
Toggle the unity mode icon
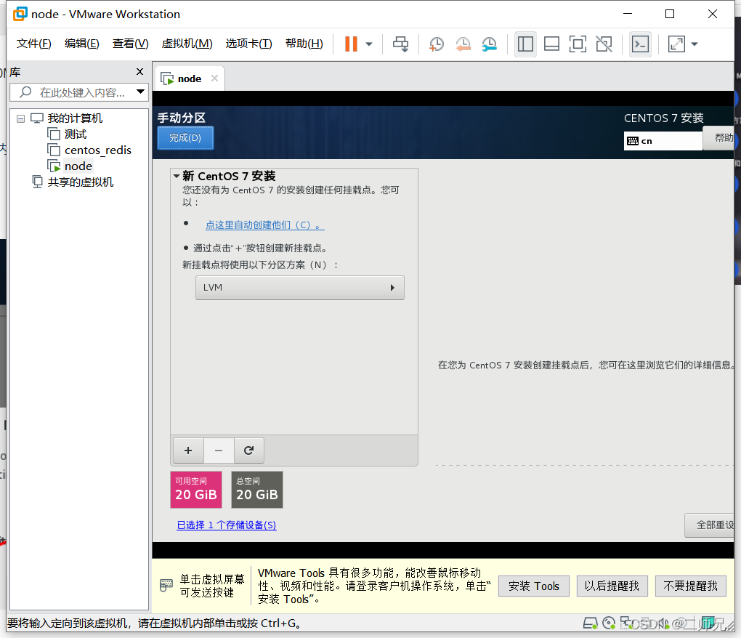coord(604,44)
